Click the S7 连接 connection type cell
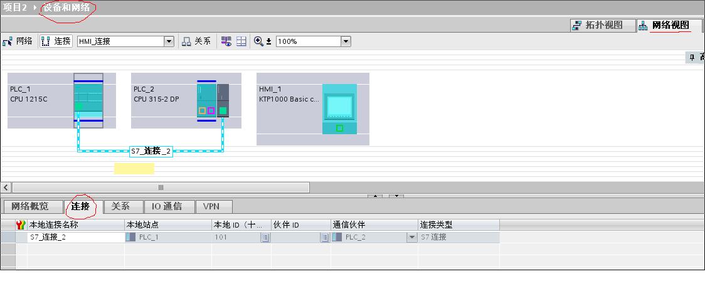 click(459, 237)
